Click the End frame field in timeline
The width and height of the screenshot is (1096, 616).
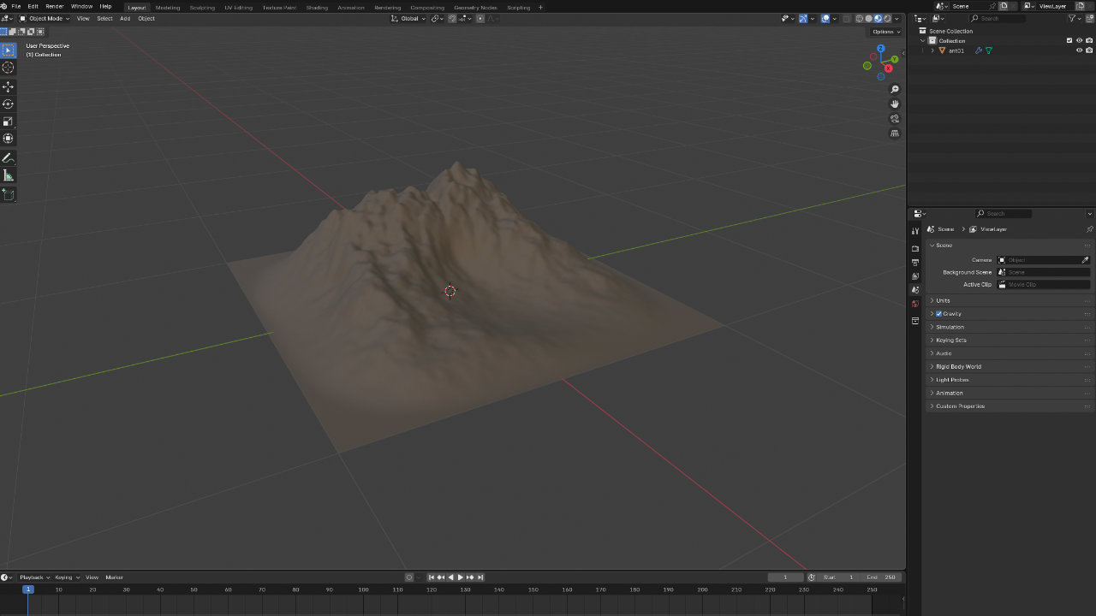(x=881, y=577)
